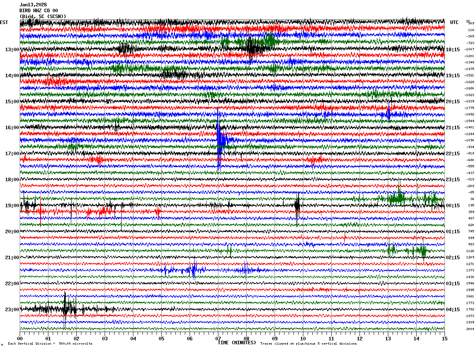Click the 23:15 UTC time label
The image size is (476, 349).
pyautogui.click(x=453, y=180)
